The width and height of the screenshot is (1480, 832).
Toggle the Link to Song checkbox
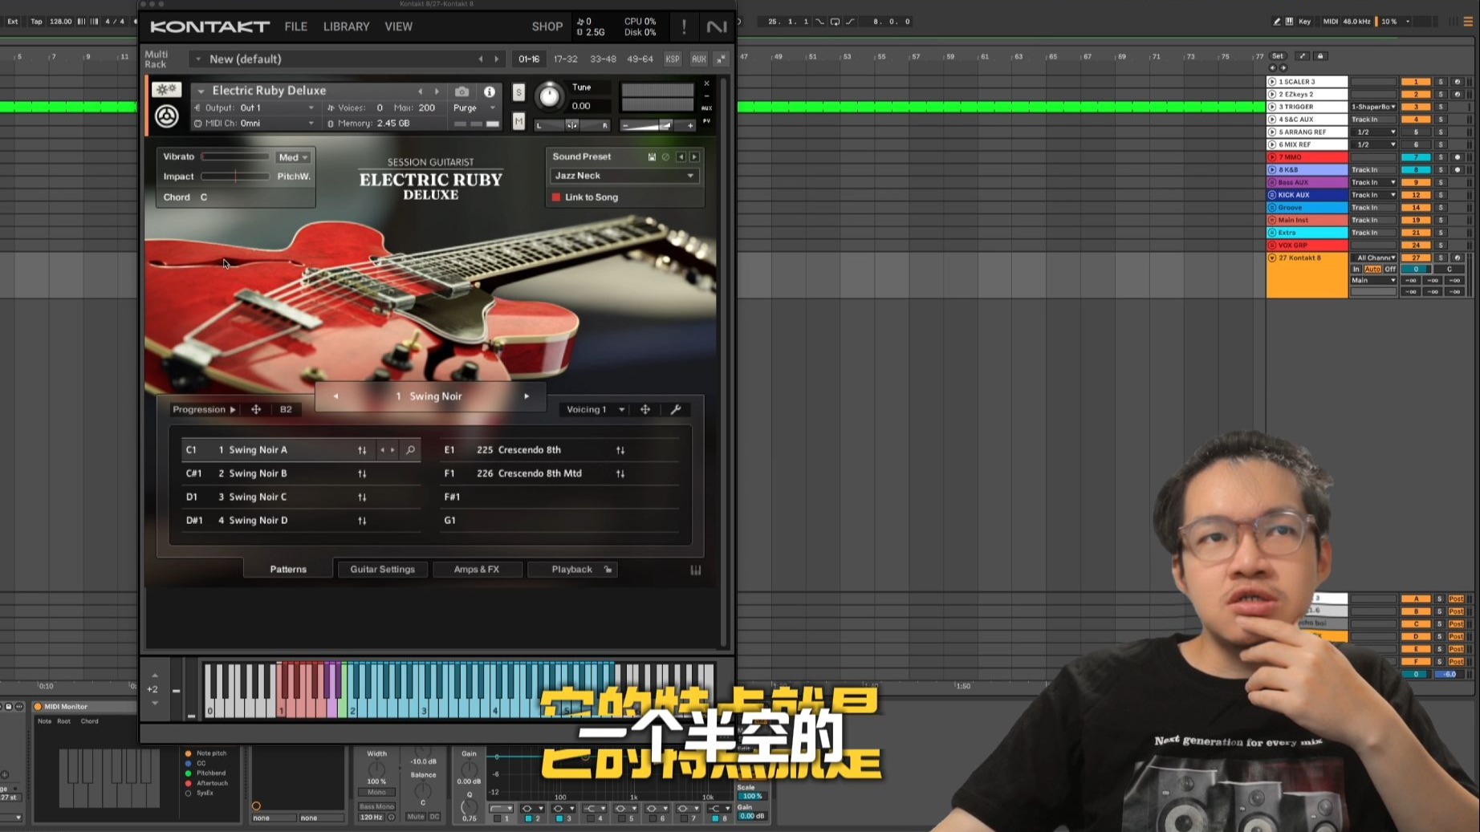(556, 197)
